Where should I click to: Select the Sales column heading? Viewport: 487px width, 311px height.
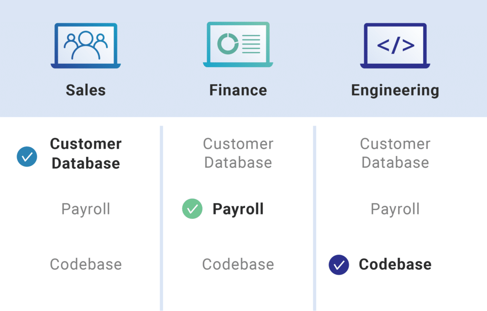pos(86,90)
